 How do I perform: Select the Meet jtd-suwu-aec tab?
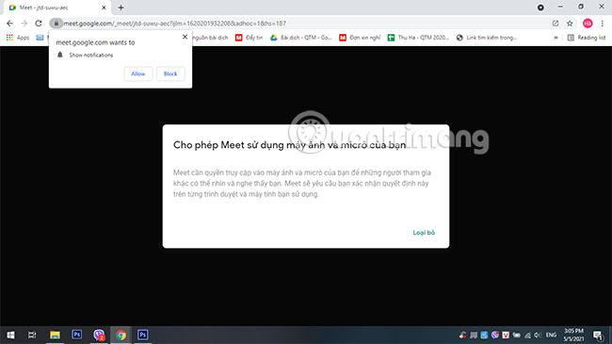point(56,8)
